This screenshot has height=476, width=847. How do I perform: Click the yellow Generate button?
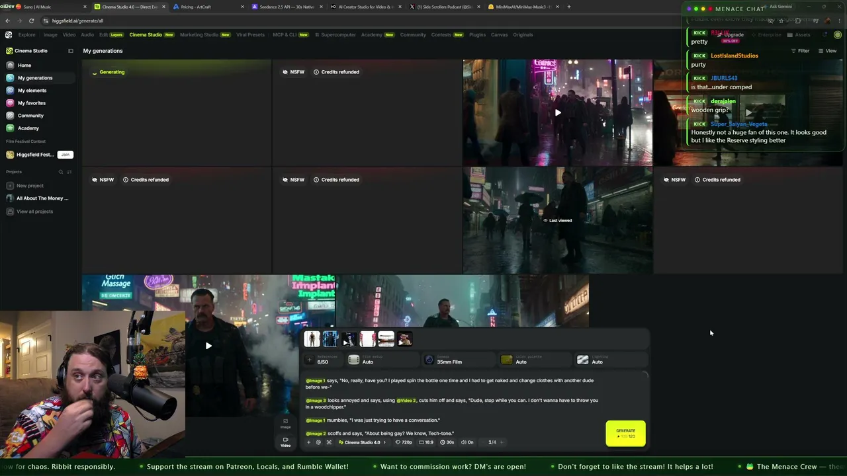point(625,433)
